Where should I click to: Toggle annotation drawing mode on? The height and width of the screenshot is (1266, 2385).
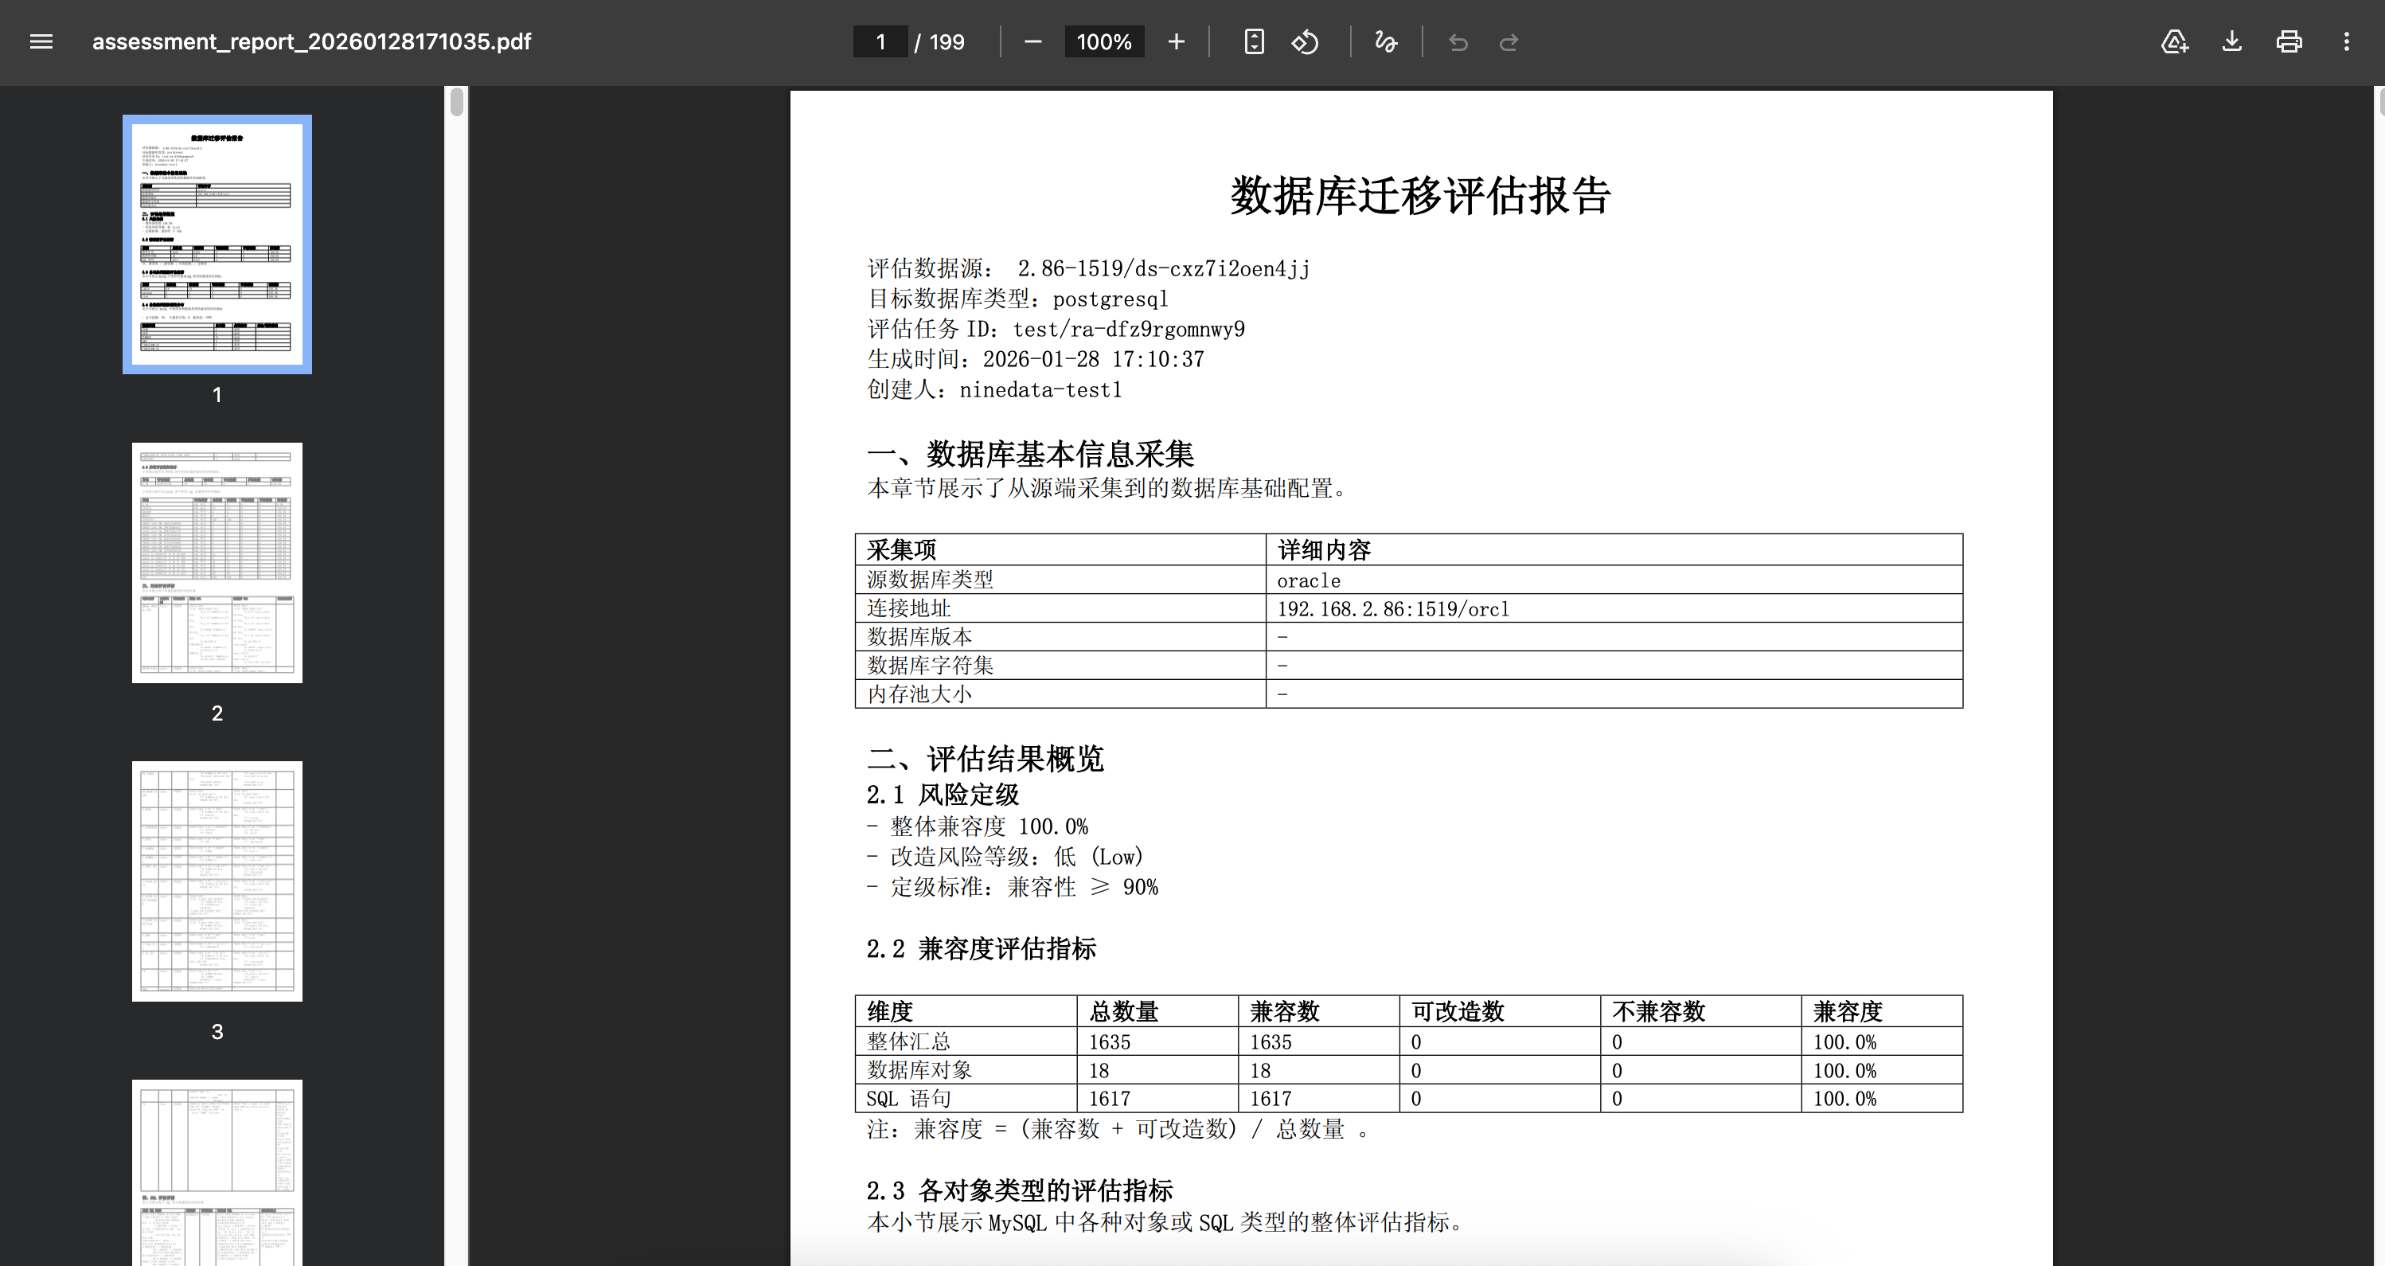(x=1385, y=41)
